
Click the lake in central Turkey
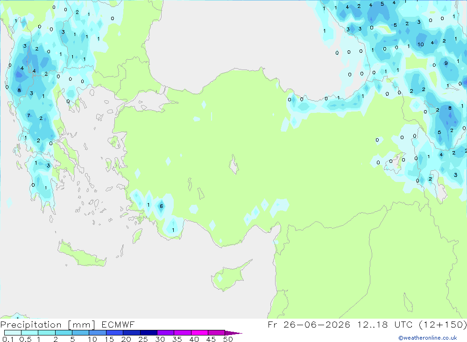click(x=234, y=164)
